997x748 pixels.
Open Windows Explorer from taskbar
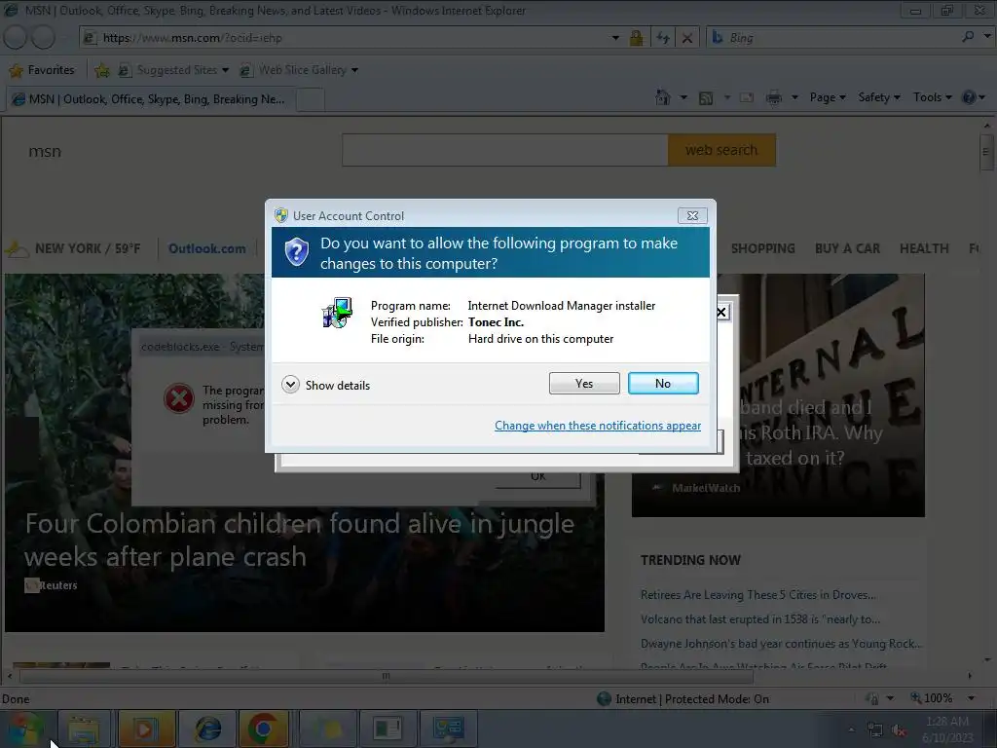coord(85,729)
